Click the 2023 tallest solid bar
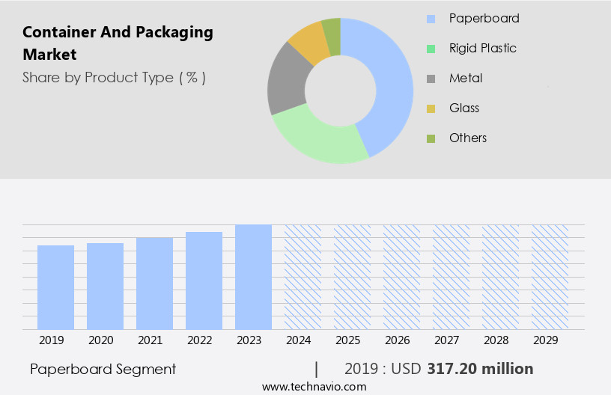Viewport: 611px width, 395px height. (x=253, y=277)
